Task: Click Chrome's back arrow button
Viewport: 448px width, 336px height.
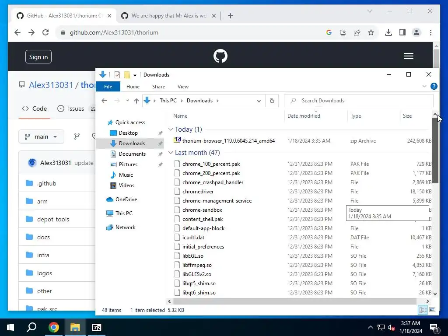Action: point(17,32)
